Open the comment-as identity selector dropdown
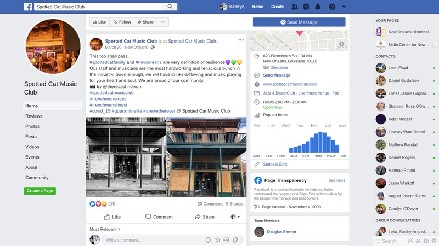439x246 pixels. [235, 216]
